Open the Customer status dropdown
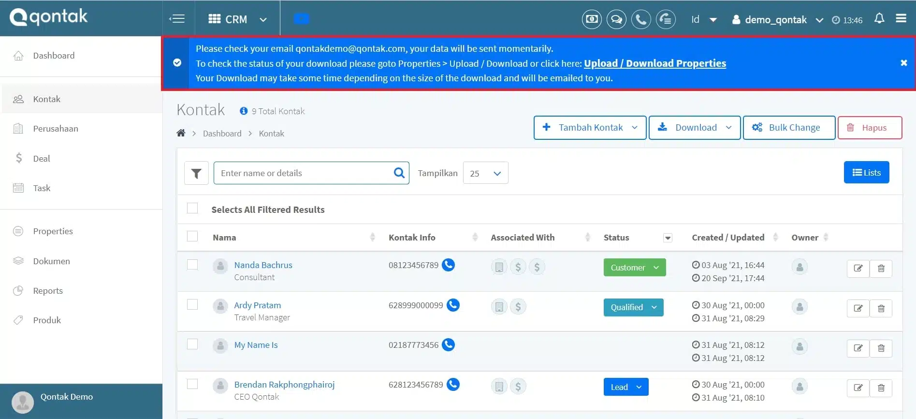 [x=635, y=268]
